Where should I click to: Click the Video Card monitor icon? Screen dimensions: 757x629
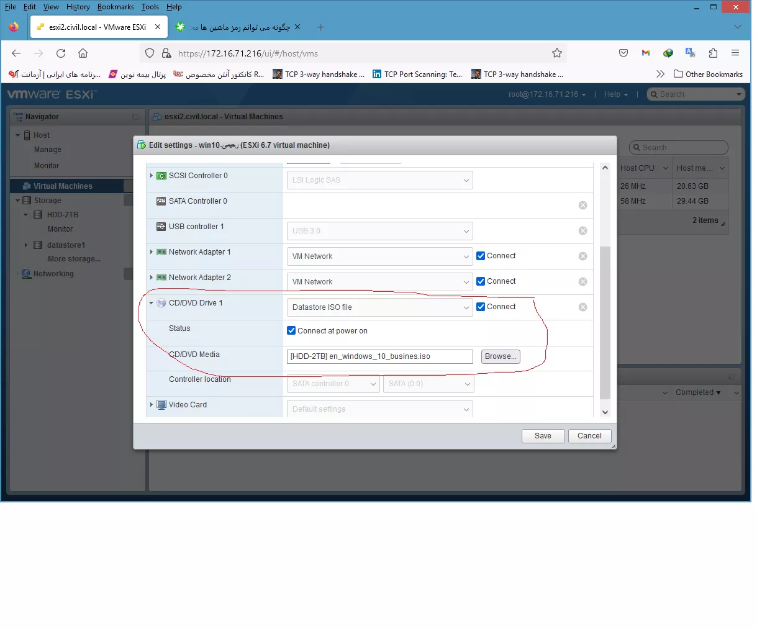pos(161,405)
